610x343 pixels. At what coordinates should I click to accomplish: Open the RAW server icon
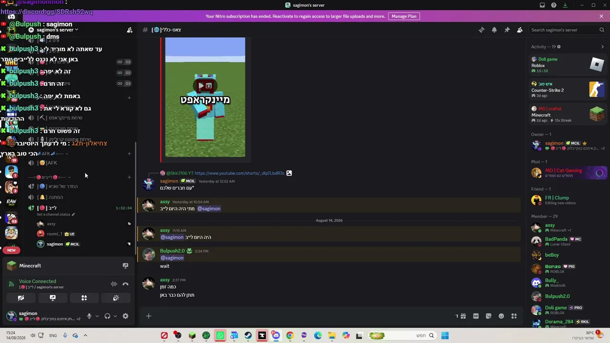pos(11,202)
